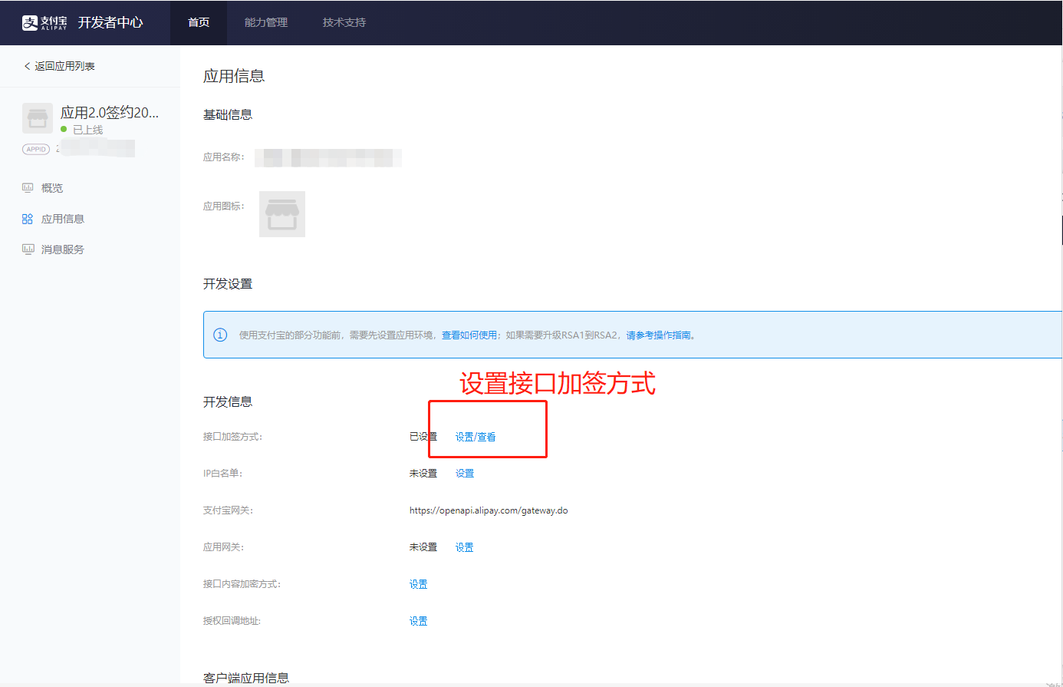The image size is (1063, 687).
Task: Click the back chevron beside 返回应用列表
Action: coord(28,67)
